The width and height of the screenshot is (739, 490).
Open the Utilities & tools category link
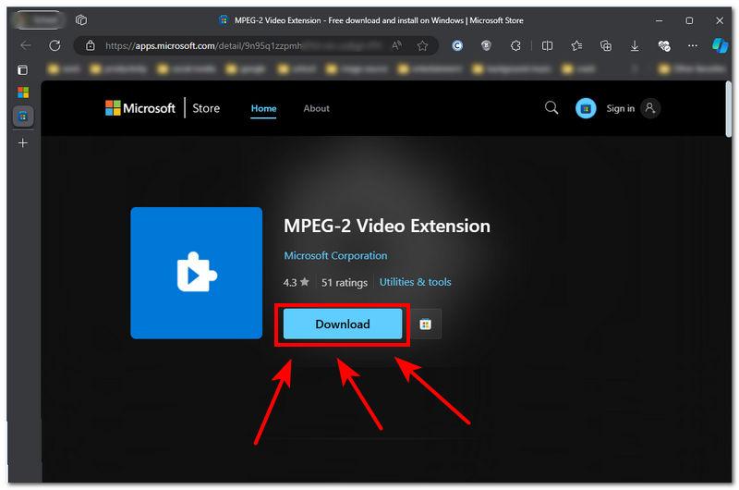pos(415,282)
